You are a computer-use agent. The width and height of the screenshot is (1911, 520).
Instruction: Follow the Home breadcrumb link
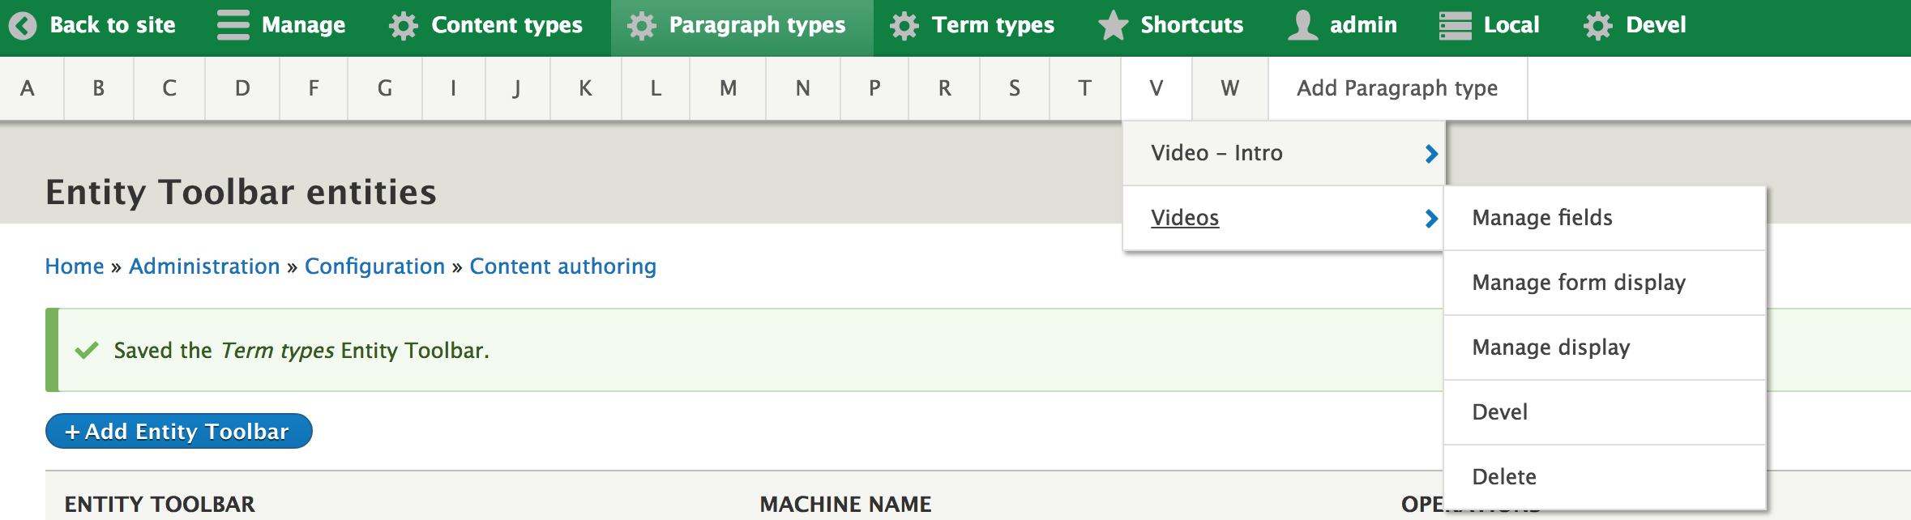75,266
